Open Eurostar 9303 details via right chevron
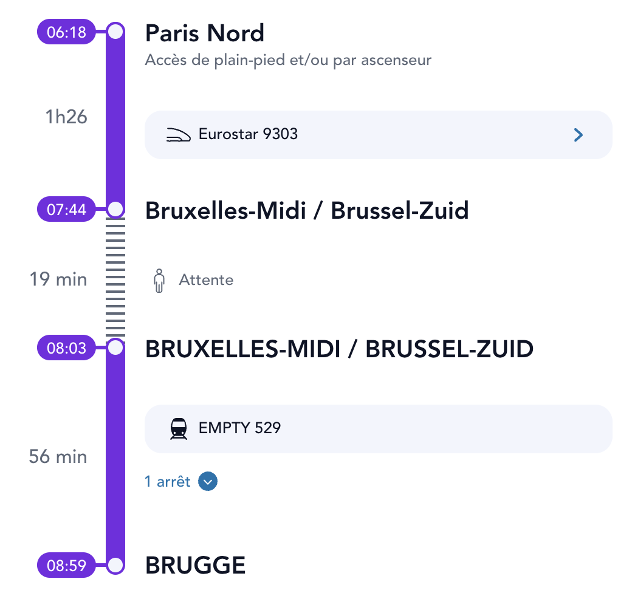Image resolution: width=632 pixels, height=593 pixels. tap(578, 134)
